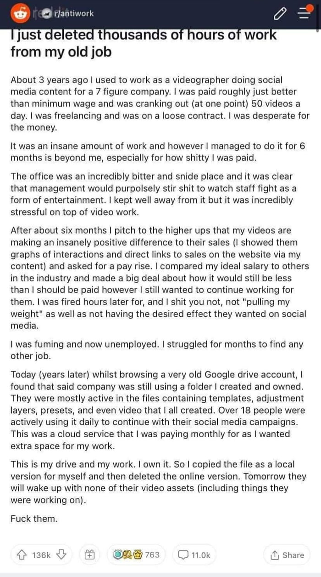The image size is (321, 577).
Task: Tap the pencil create-post icon
Action: [279, 15]
